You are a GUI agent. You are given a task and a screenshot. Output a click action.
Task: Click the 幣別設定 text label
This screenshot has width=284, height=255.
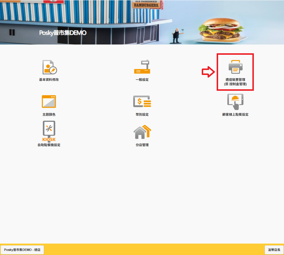(142, 114)
